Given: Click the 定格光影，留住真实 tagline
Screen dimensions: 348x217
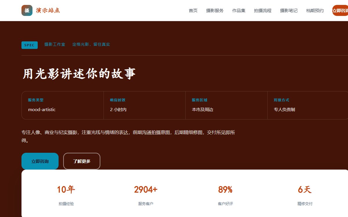Looking at the screenshot, I should click(91, 44).
